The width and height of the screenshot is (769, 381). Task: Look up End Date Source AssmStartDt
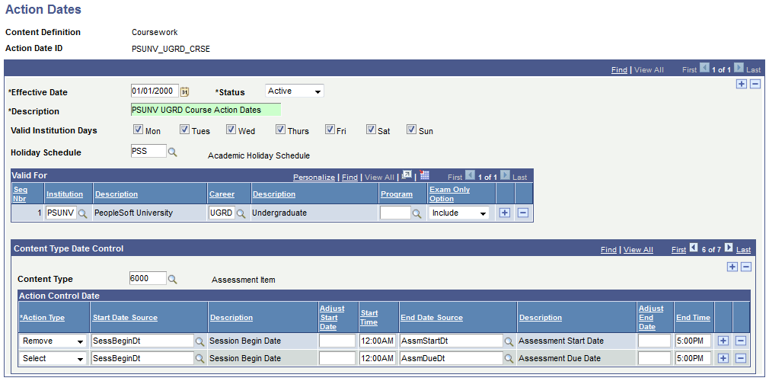[x=509, y=341]
